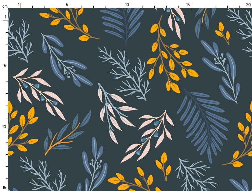Select the small yellow sprig at bottom center
Screen dimensions: 252x191
tap(163, 166)
